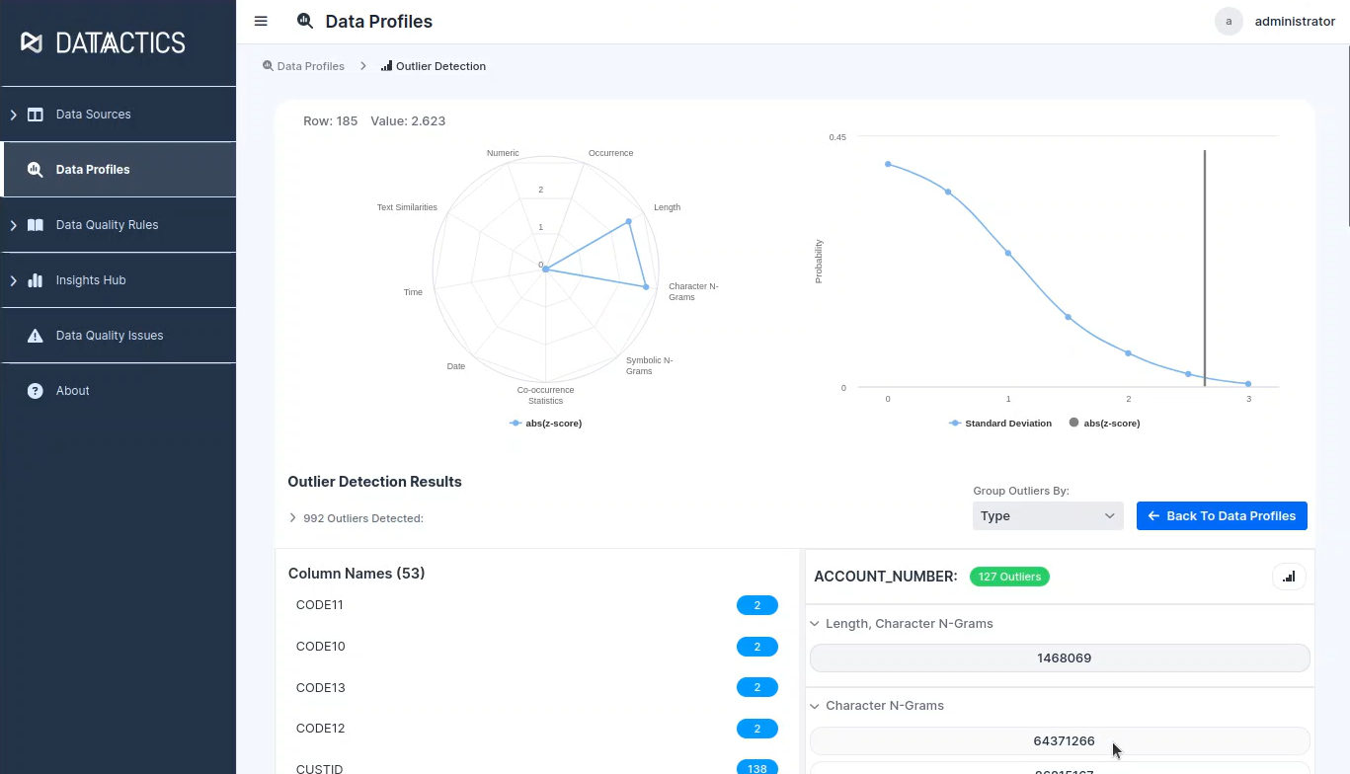Open the Group Outliers By Type dropdown
1350x774 pixels.
coord(1047,515)
